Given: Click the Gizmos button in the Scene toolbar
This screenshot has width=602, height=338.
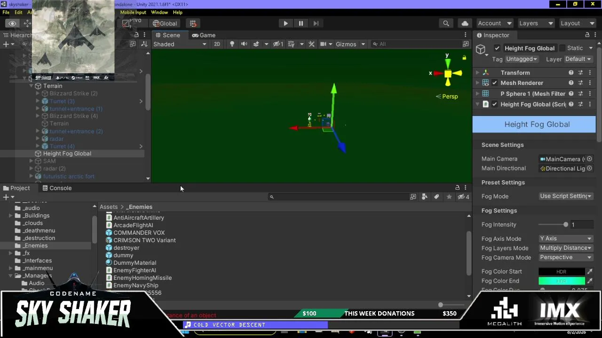Looking at the screenshot, I should (x=346, y=44).
